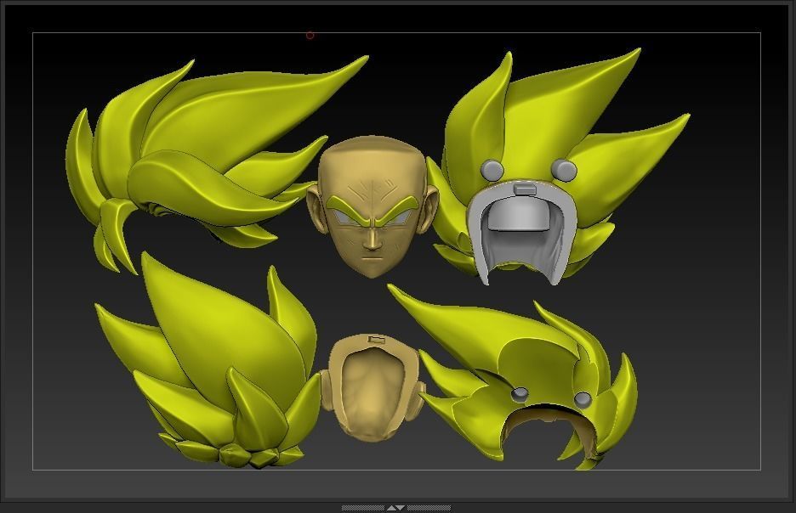Select the hair mesh with gray inner socket
Viewport: 796px width, 513px height.
(559, 167)
